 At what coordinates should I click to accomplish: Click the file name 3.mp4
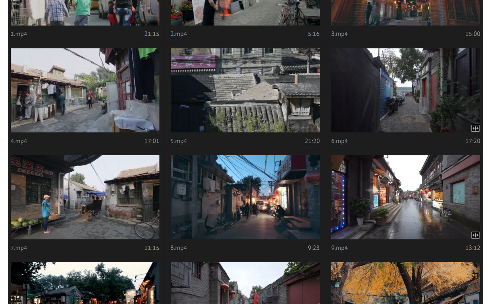click(x=339, y=34)
